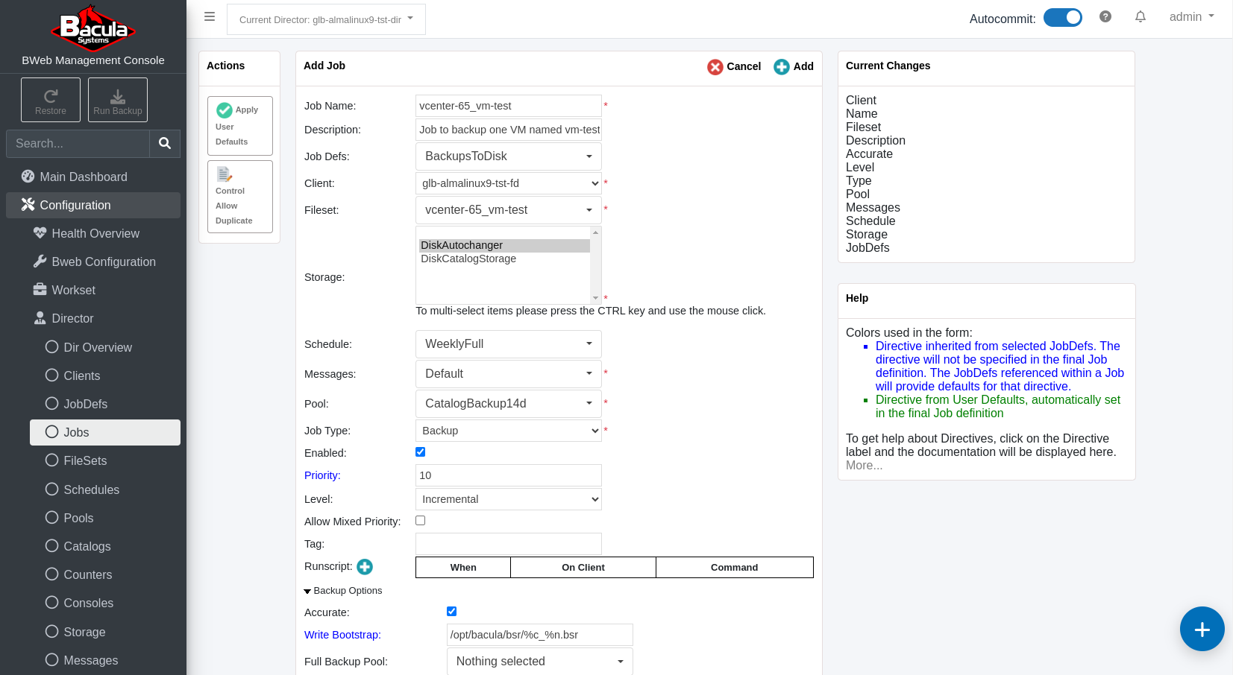The height and width of the screenshot is (675, 1233).
Task: Click the blue floating plus button
Action: tap(1202, 629)
